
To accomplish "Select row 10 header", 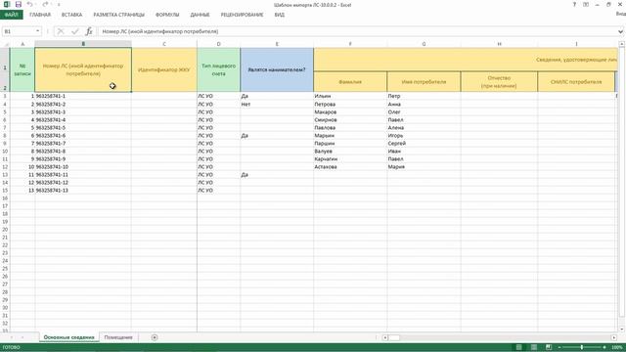I will (5, 152).
